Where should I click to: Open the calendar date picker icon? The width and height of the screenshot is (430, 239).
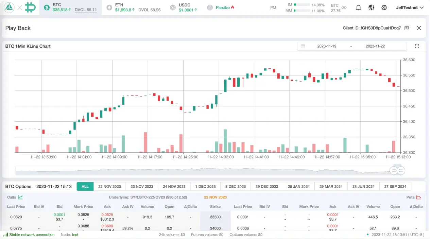click(x=303, y=46)
